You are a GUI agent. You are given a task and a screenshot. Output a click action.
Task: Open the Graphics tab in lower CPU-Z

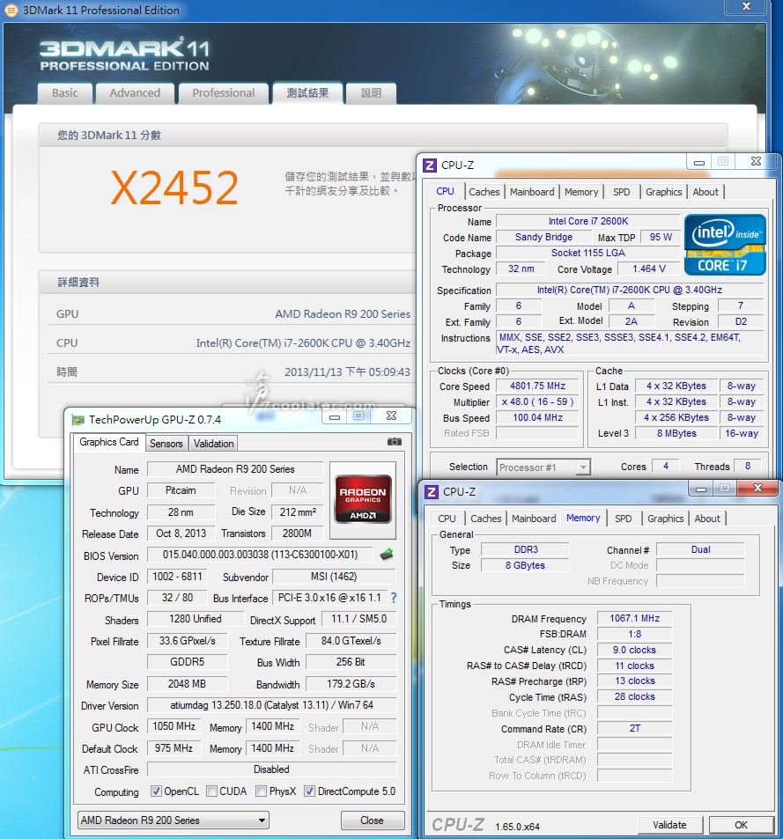[665, 519]
